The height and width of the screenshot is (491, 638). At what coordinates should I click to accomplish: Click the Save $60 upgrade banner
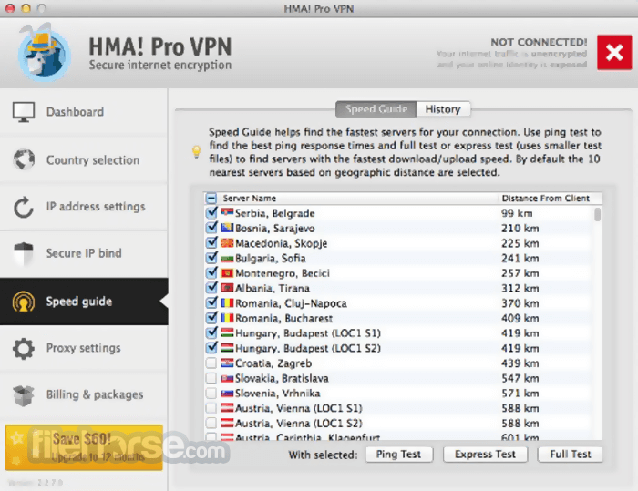tap(84, 447)
